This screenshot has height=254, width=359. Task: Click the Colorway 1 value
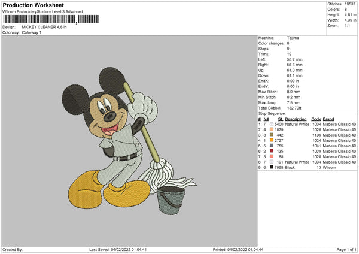32,32
